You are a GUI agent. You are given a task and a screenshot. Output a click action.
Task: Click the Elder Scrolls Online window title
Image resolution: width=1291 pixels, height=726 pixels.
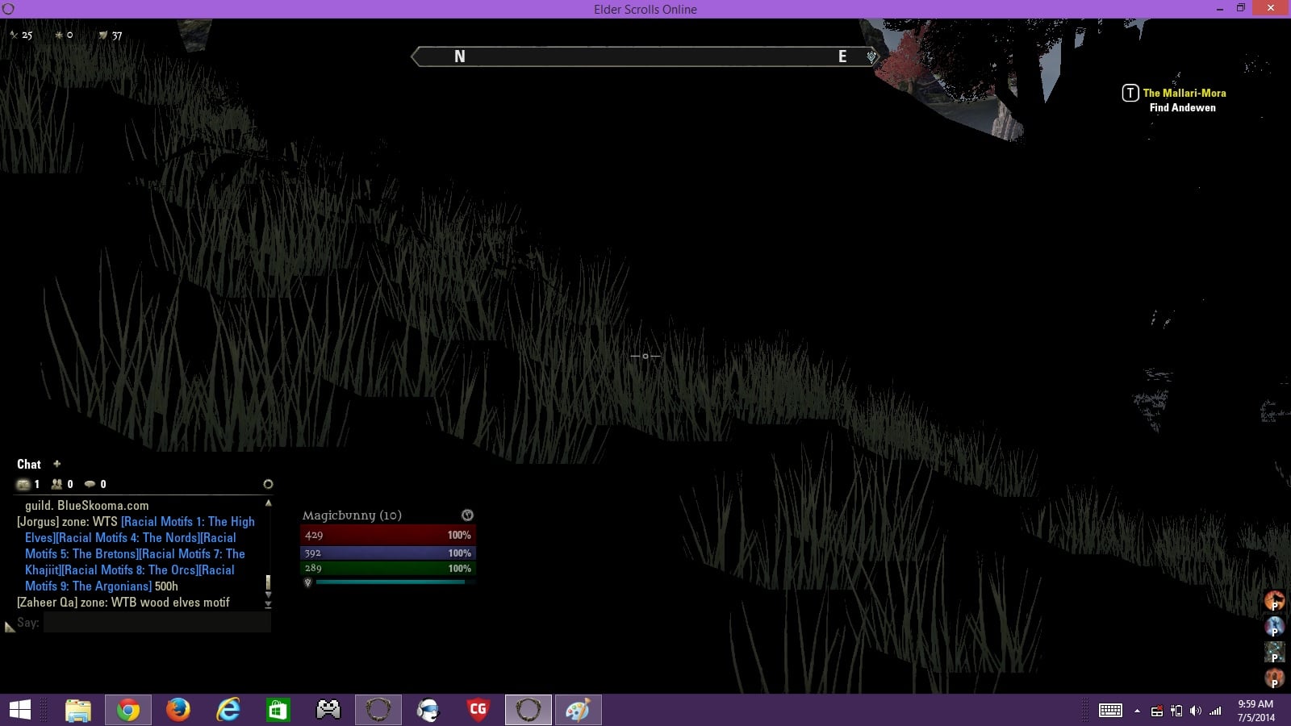[645, 9]
